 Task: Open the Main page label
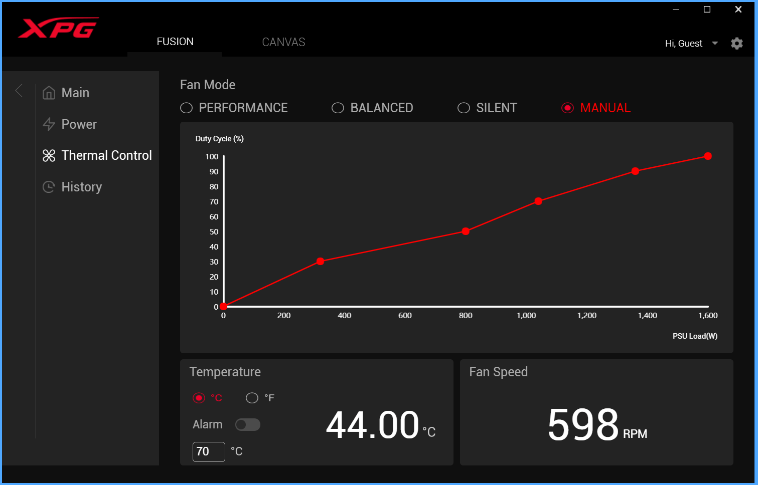pyautogui.click(x=75, y=93)
